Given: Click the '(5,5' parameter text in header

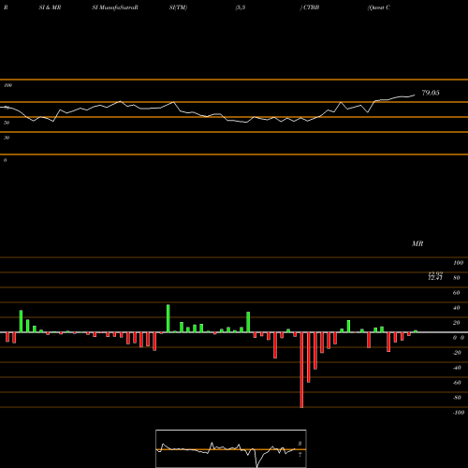Looking at the screenshot, I should tap(241, 7).
